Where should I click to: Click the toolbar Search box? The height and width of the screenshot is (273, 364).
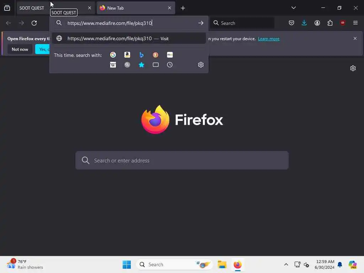click(x=242, y=23)
